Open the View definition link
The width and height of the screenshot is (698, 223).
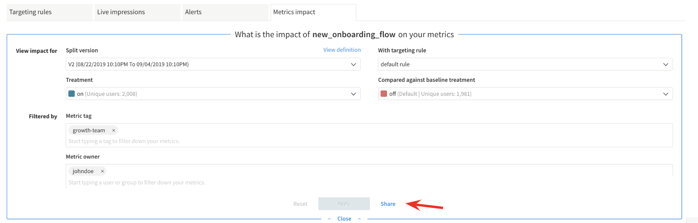click(x=342, y=50)
